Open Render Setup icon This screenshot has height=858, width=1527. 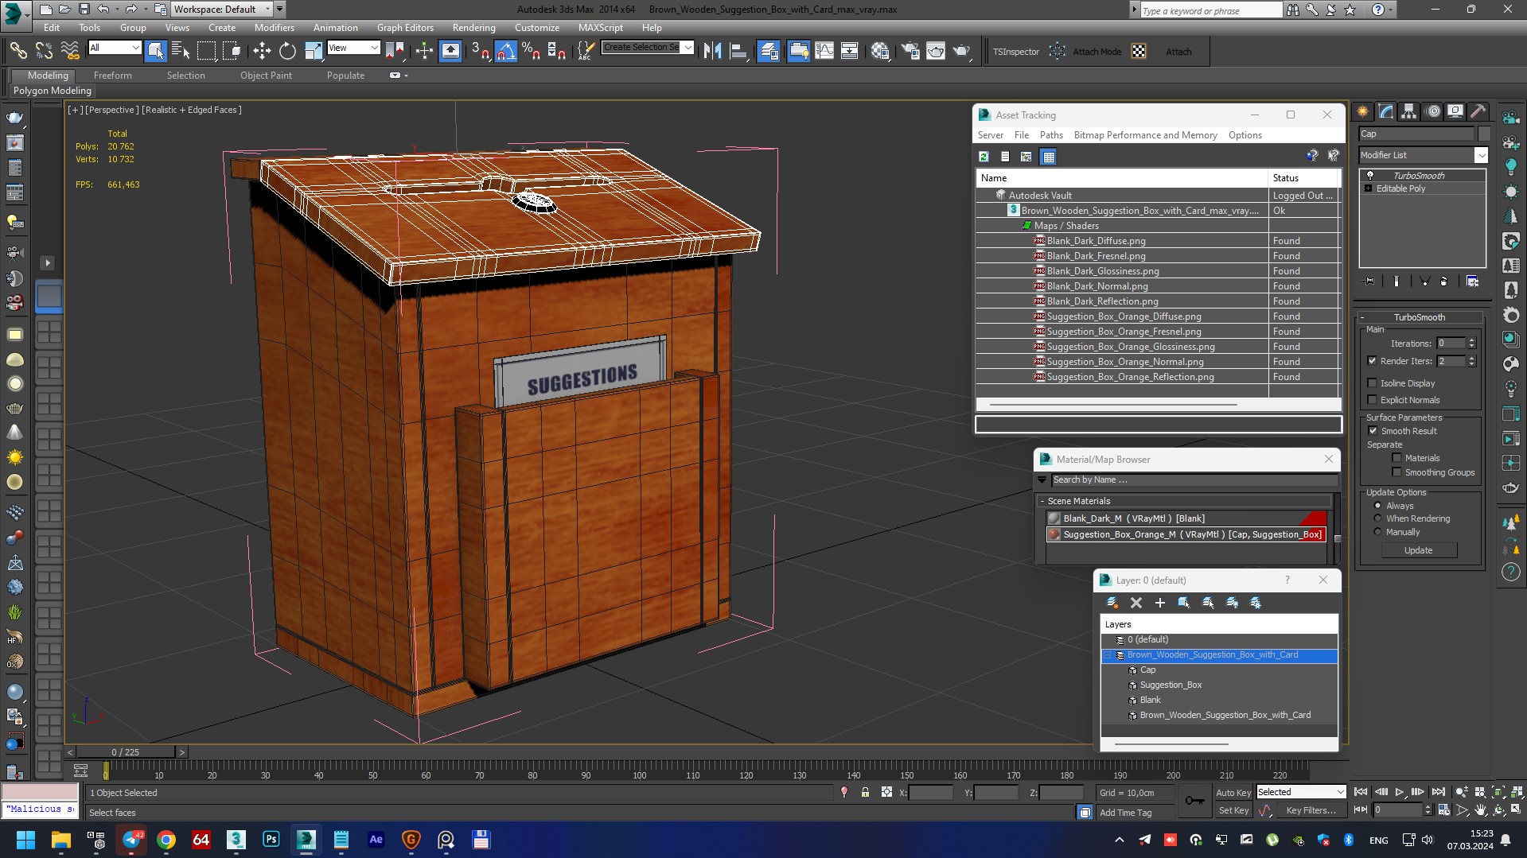910,52
